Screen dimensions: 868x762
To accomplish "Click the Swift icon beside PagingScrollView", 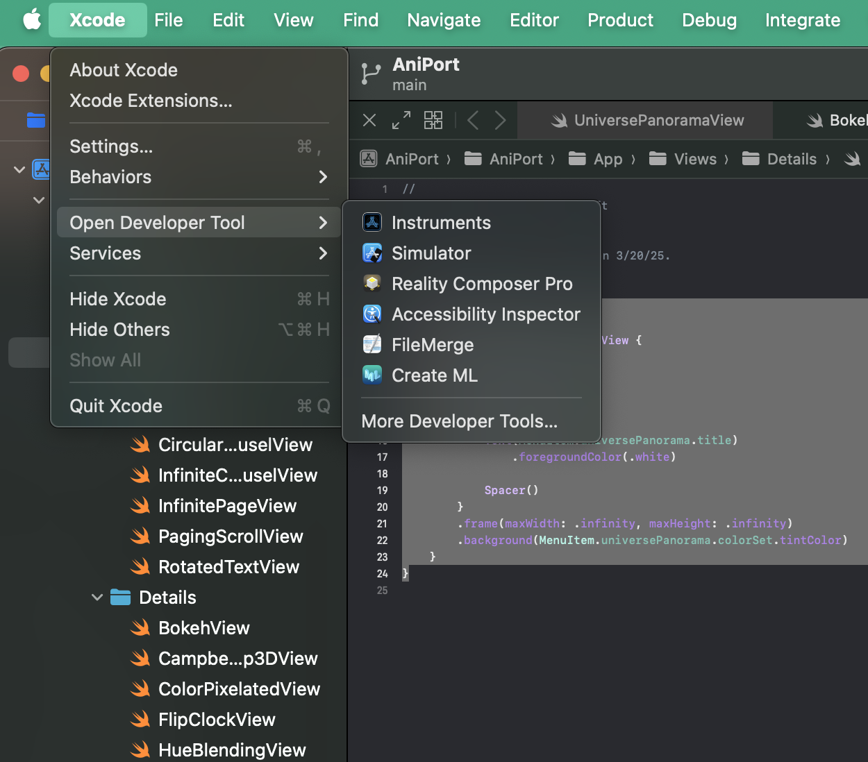I will 140,536.
